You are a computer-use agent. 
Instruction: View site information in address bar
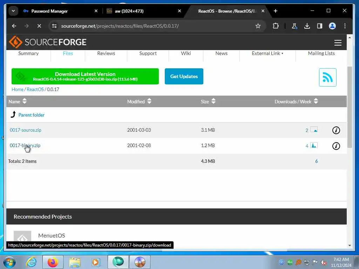[54, 26]
